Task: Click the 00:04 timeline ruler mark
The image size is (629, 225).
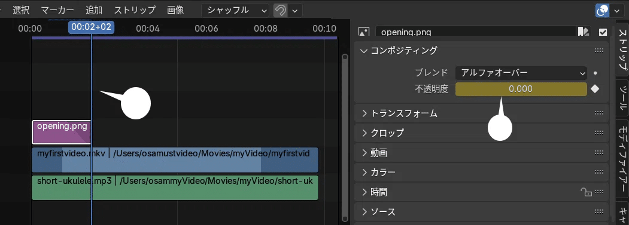Action: [x=148, y=29]
